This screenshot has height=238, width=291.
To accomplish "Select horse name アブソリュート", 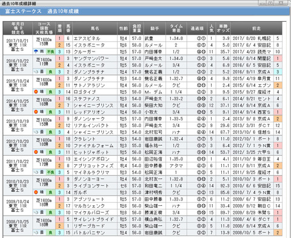I will [89, 199].
